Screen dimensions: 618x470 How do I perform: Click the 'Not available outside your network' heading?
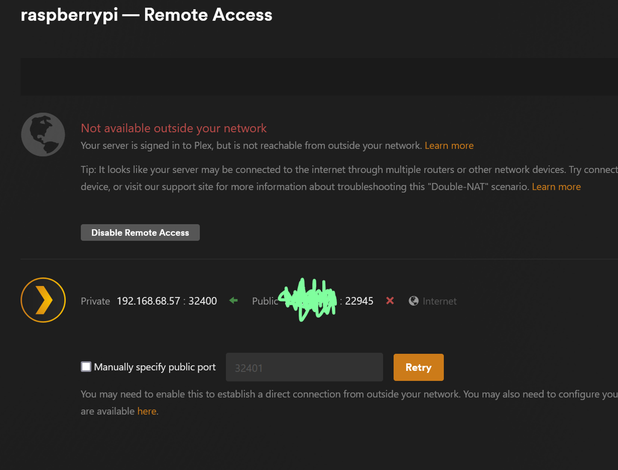point(173,128)
